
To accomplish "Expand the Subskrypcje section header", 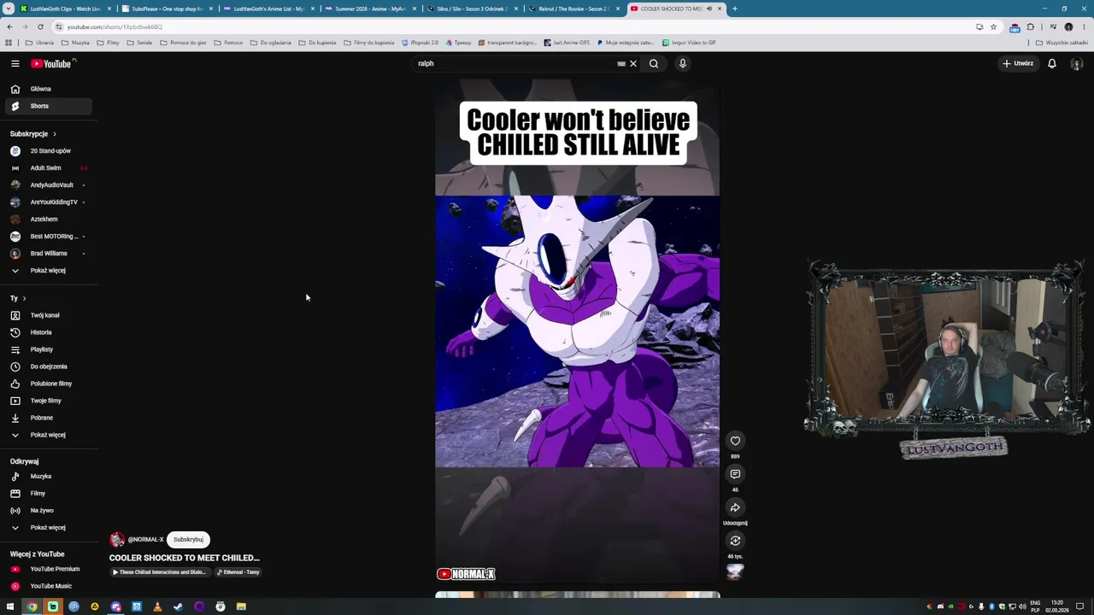I will pyautogui.click(x=33, y=134).
